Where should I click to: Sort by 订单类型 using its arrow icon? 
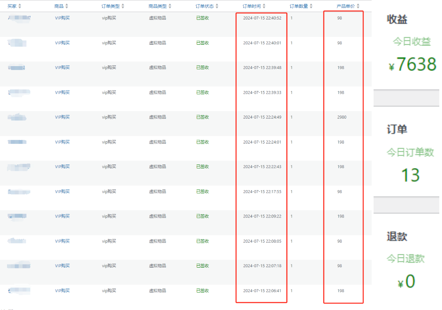123,6
